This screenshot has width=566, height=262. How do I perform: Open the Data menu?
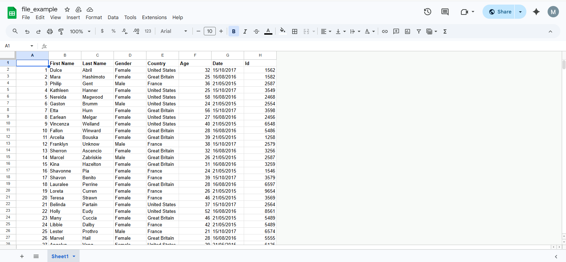pyautogui.click(x=113, y=17)
